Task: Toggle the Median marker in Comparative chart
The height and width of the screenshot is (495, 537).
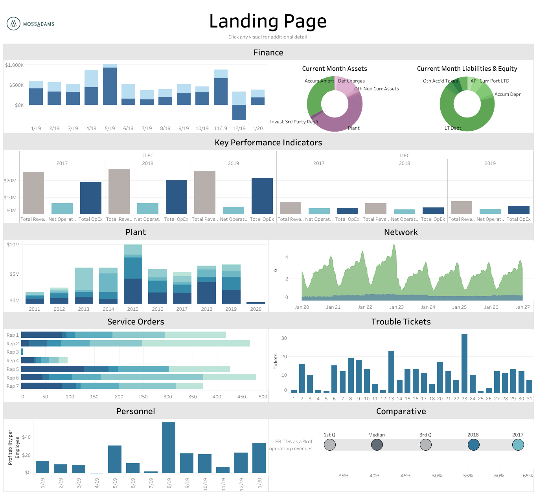Action: (377, 445)
